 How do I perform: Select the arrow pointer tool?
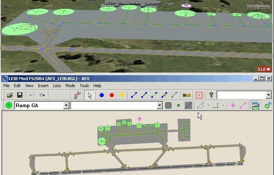[89, 95]
